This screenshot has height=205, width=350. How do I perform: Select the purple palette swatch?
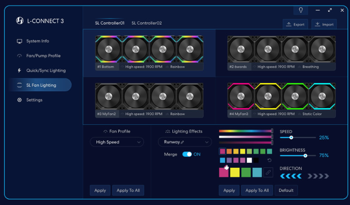[x=229, y=160]
